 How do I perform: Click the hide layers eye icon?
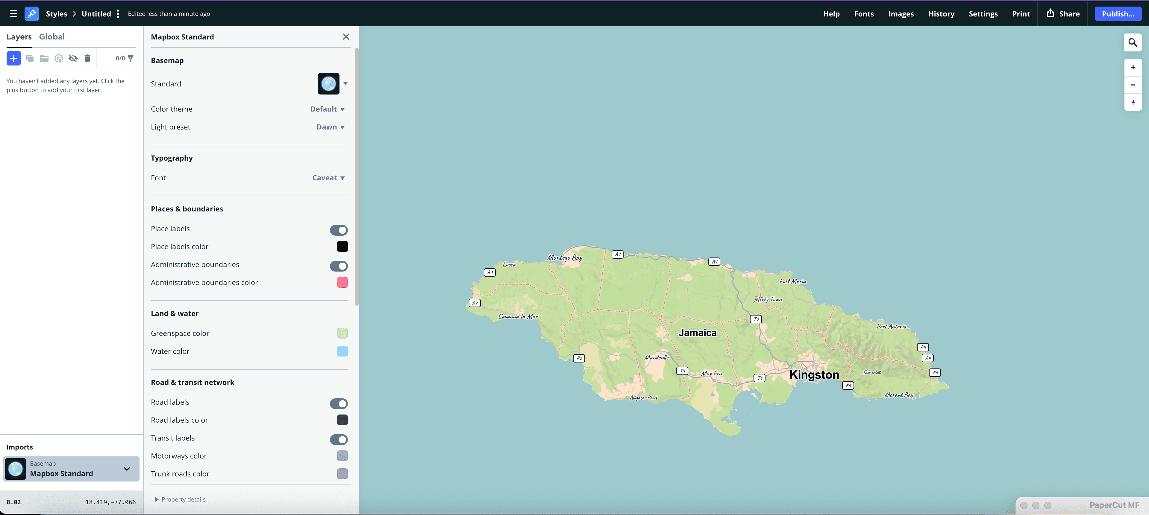point(73,58)
